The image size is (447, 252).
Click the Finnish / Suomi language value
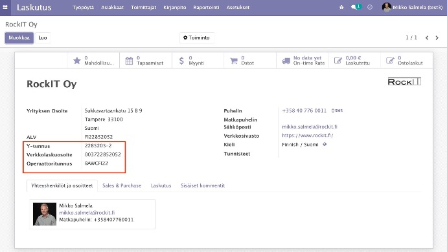coord(300,145)
